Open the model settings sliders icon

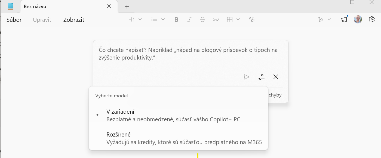click(x=261, y=77)
